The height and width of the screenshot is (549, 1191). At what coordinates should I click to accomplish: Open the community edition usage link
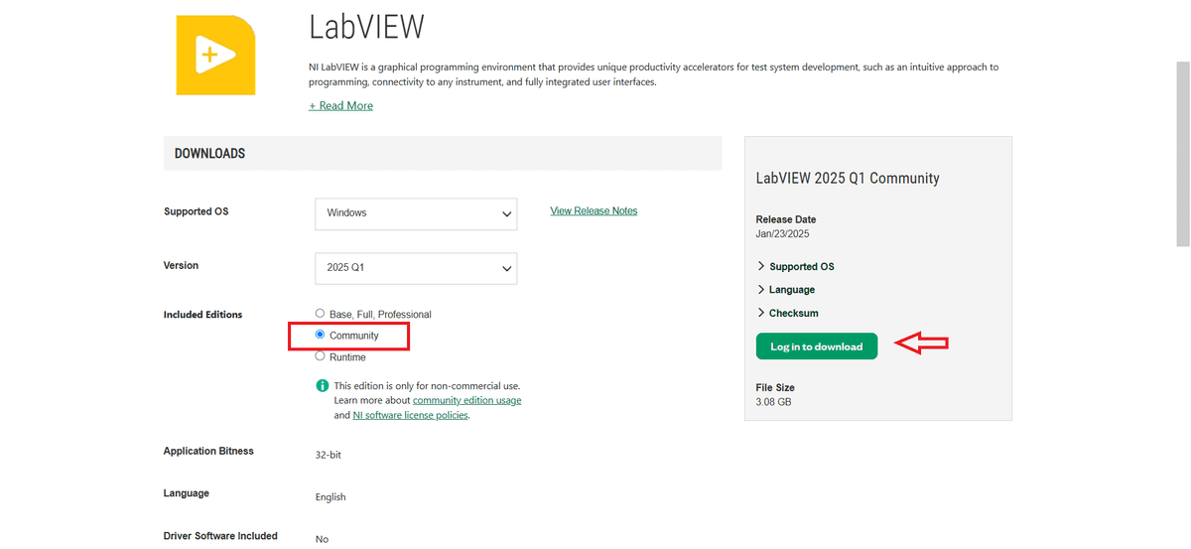click(466, 400)
